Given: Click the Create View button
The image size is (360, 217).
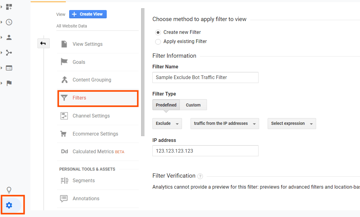Looking at the screenshot, I should click(x=88, y=14).
